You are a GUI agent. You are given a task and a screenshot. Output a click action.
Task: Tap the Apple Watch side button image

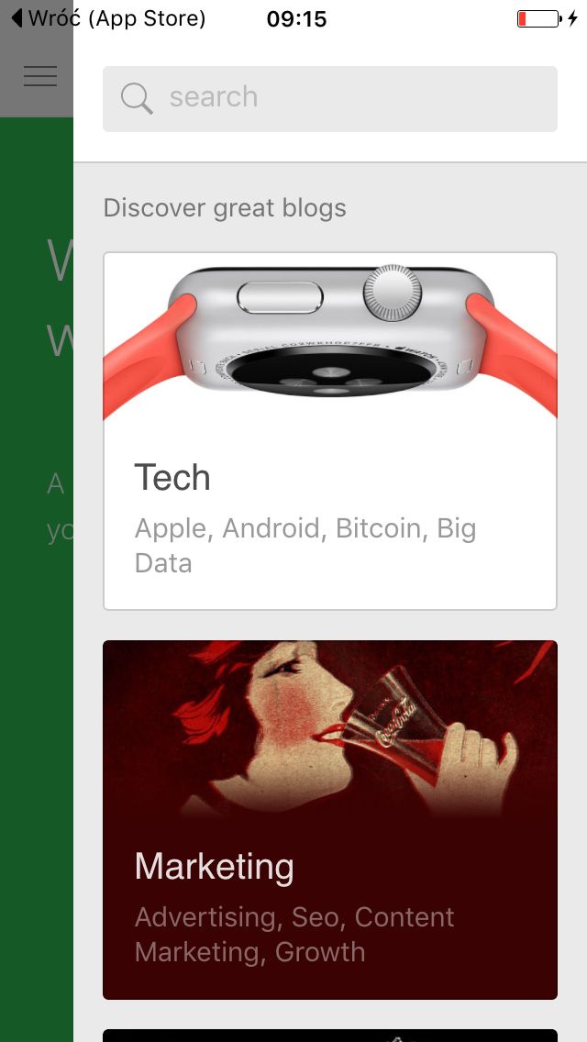(x=280, y=297)
